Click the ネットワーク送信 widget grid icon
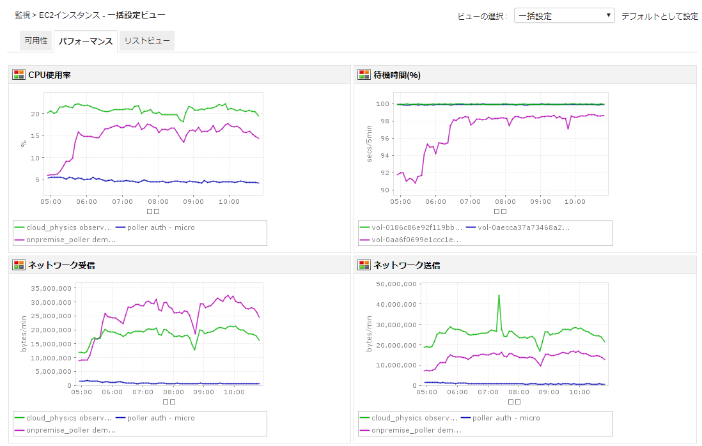Screen dimensions: 702x446 point(364,265)
